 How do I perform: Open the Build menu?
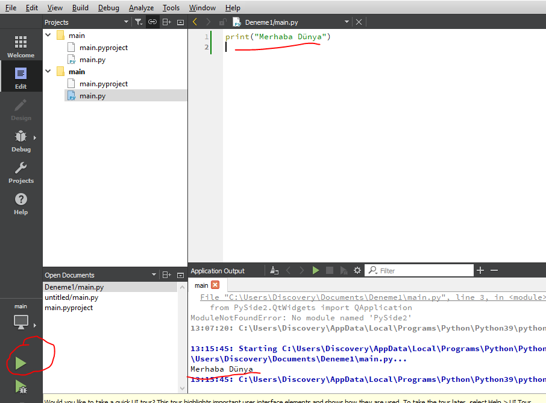click(80, 8)
